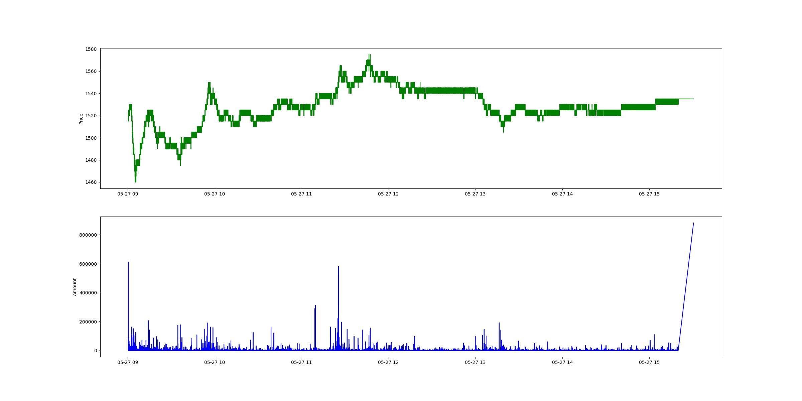Click the 800000 tick label on amount axis
The width and height of the screenshot is (802, 401).
tap(88, 235)
